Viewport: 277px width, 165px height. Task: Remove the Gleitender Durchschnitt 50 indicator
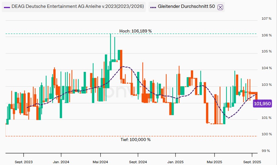pos(220,7)
